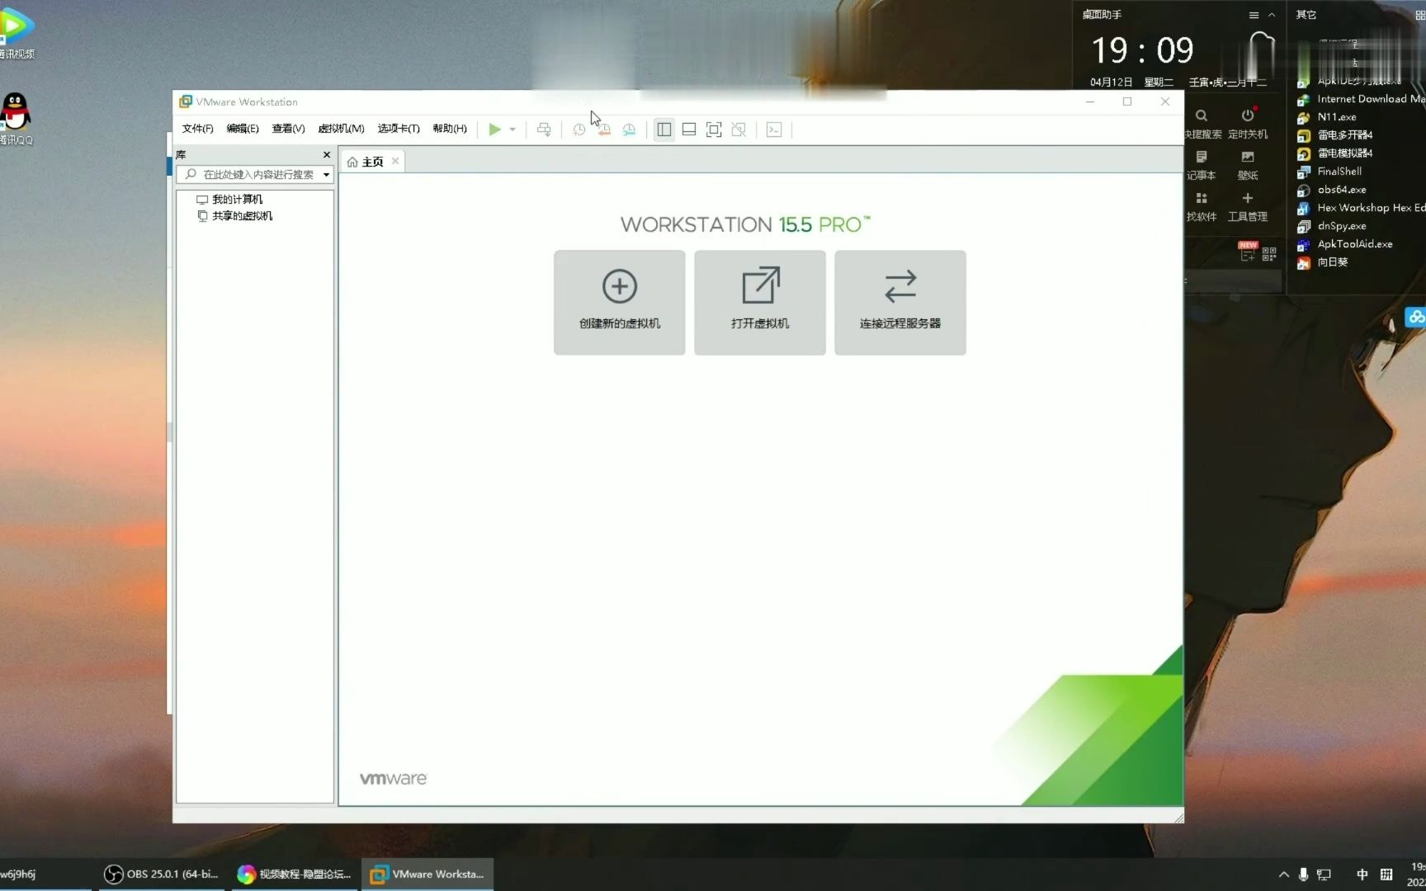1426x891 pixels.
Task: Click the 连接远程服务器 button
Action: (900, 303)
